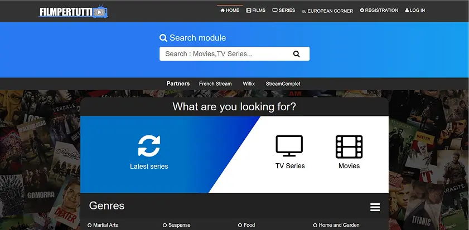
Task: Select the Food genre
Action: [x=246, y=225]
